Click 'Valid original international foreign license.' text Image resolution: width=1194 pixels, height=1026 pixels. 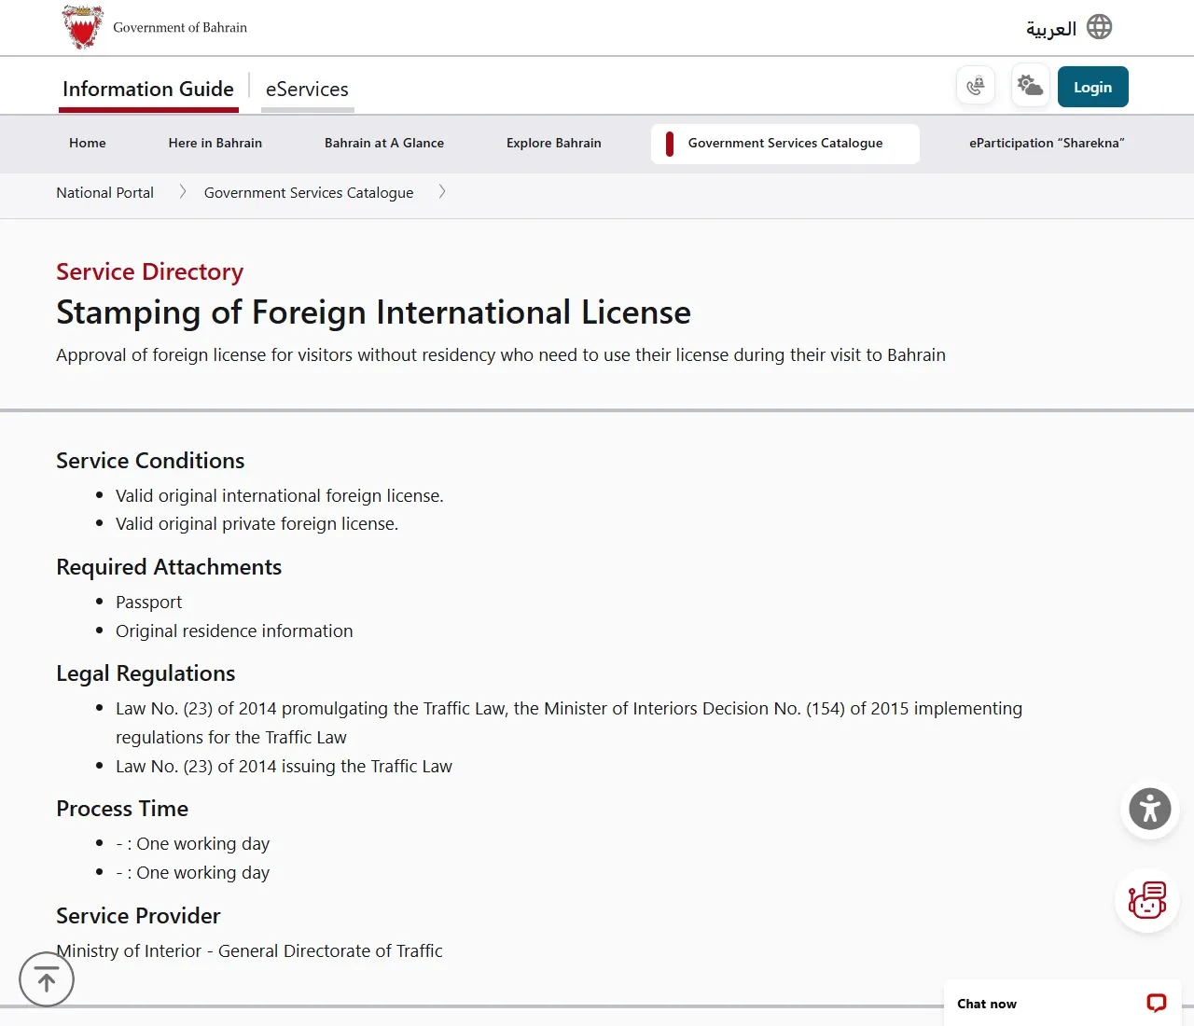pos(280,496)
